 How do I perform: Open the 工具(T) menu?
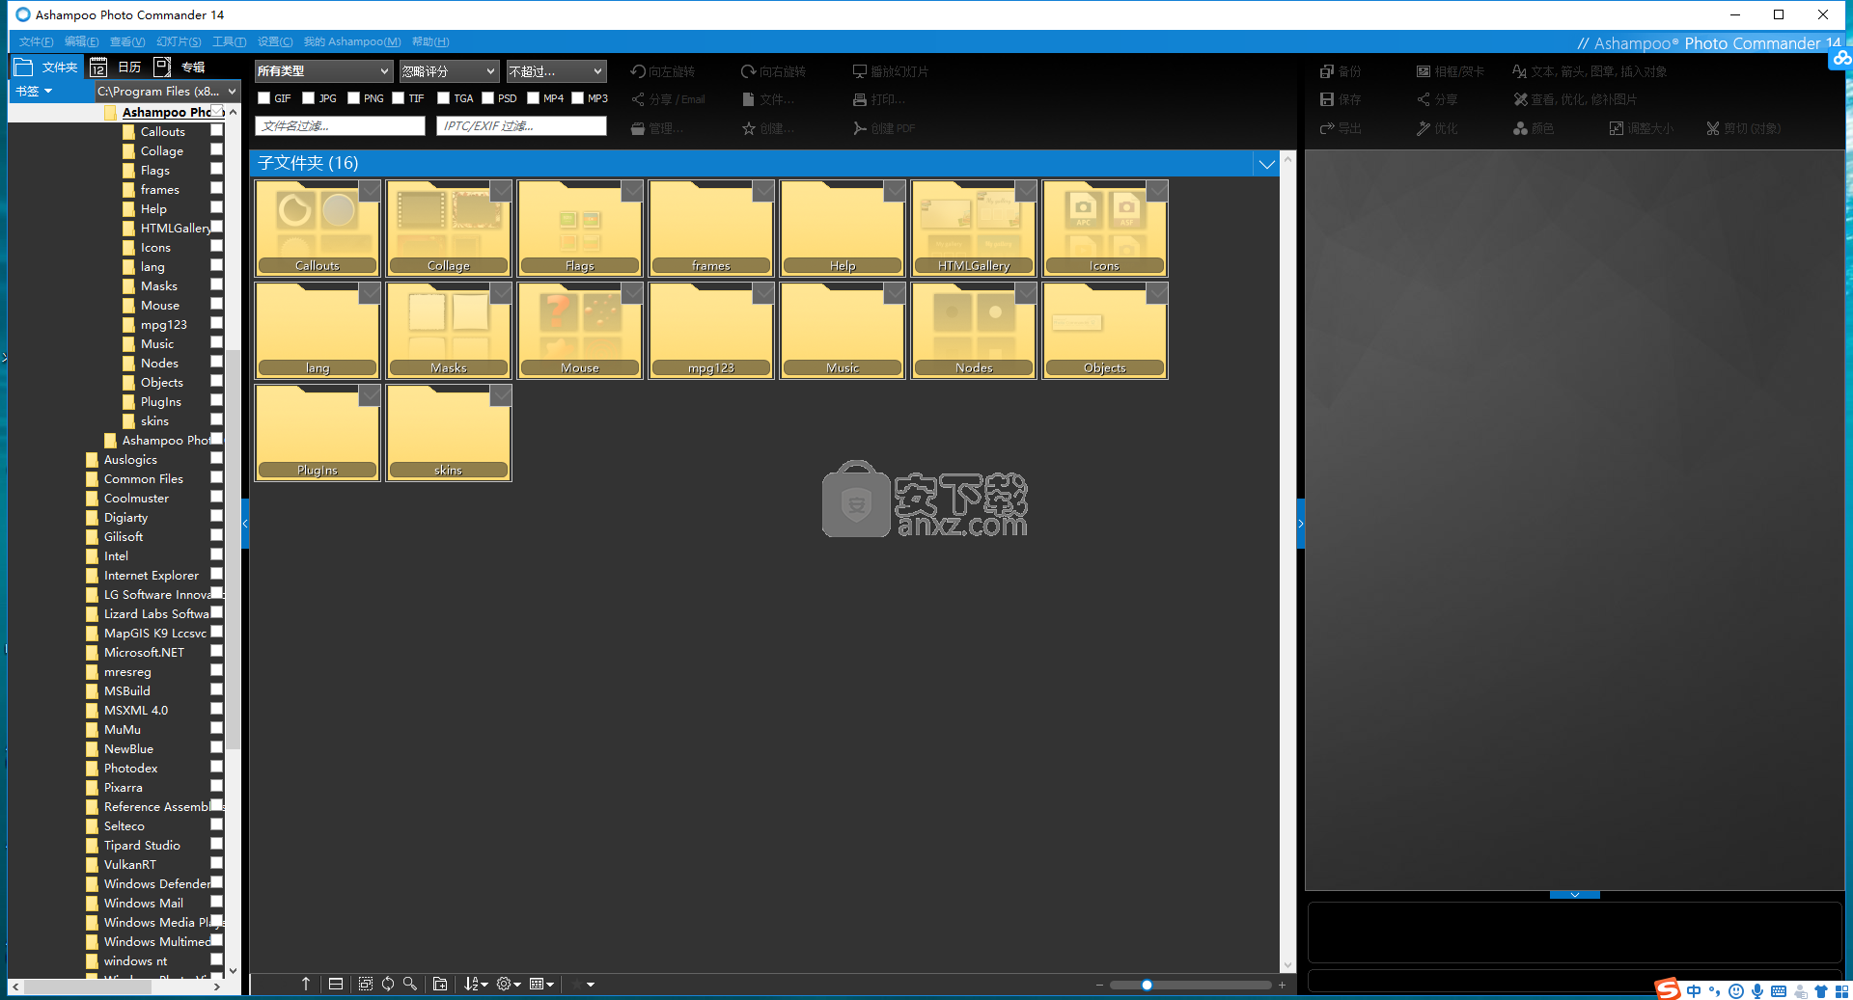(229, 41)
